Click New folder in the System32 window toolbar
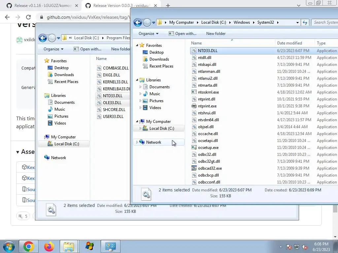Screen dimensions: 338x253 click(x=216, y=34)
